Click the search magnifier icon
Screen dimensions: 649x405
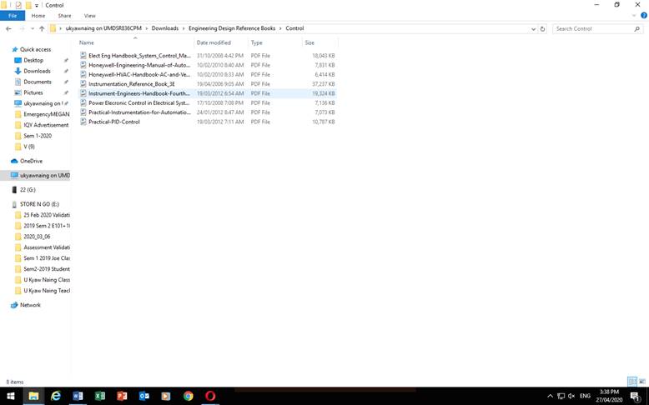[x=637, y=28]
